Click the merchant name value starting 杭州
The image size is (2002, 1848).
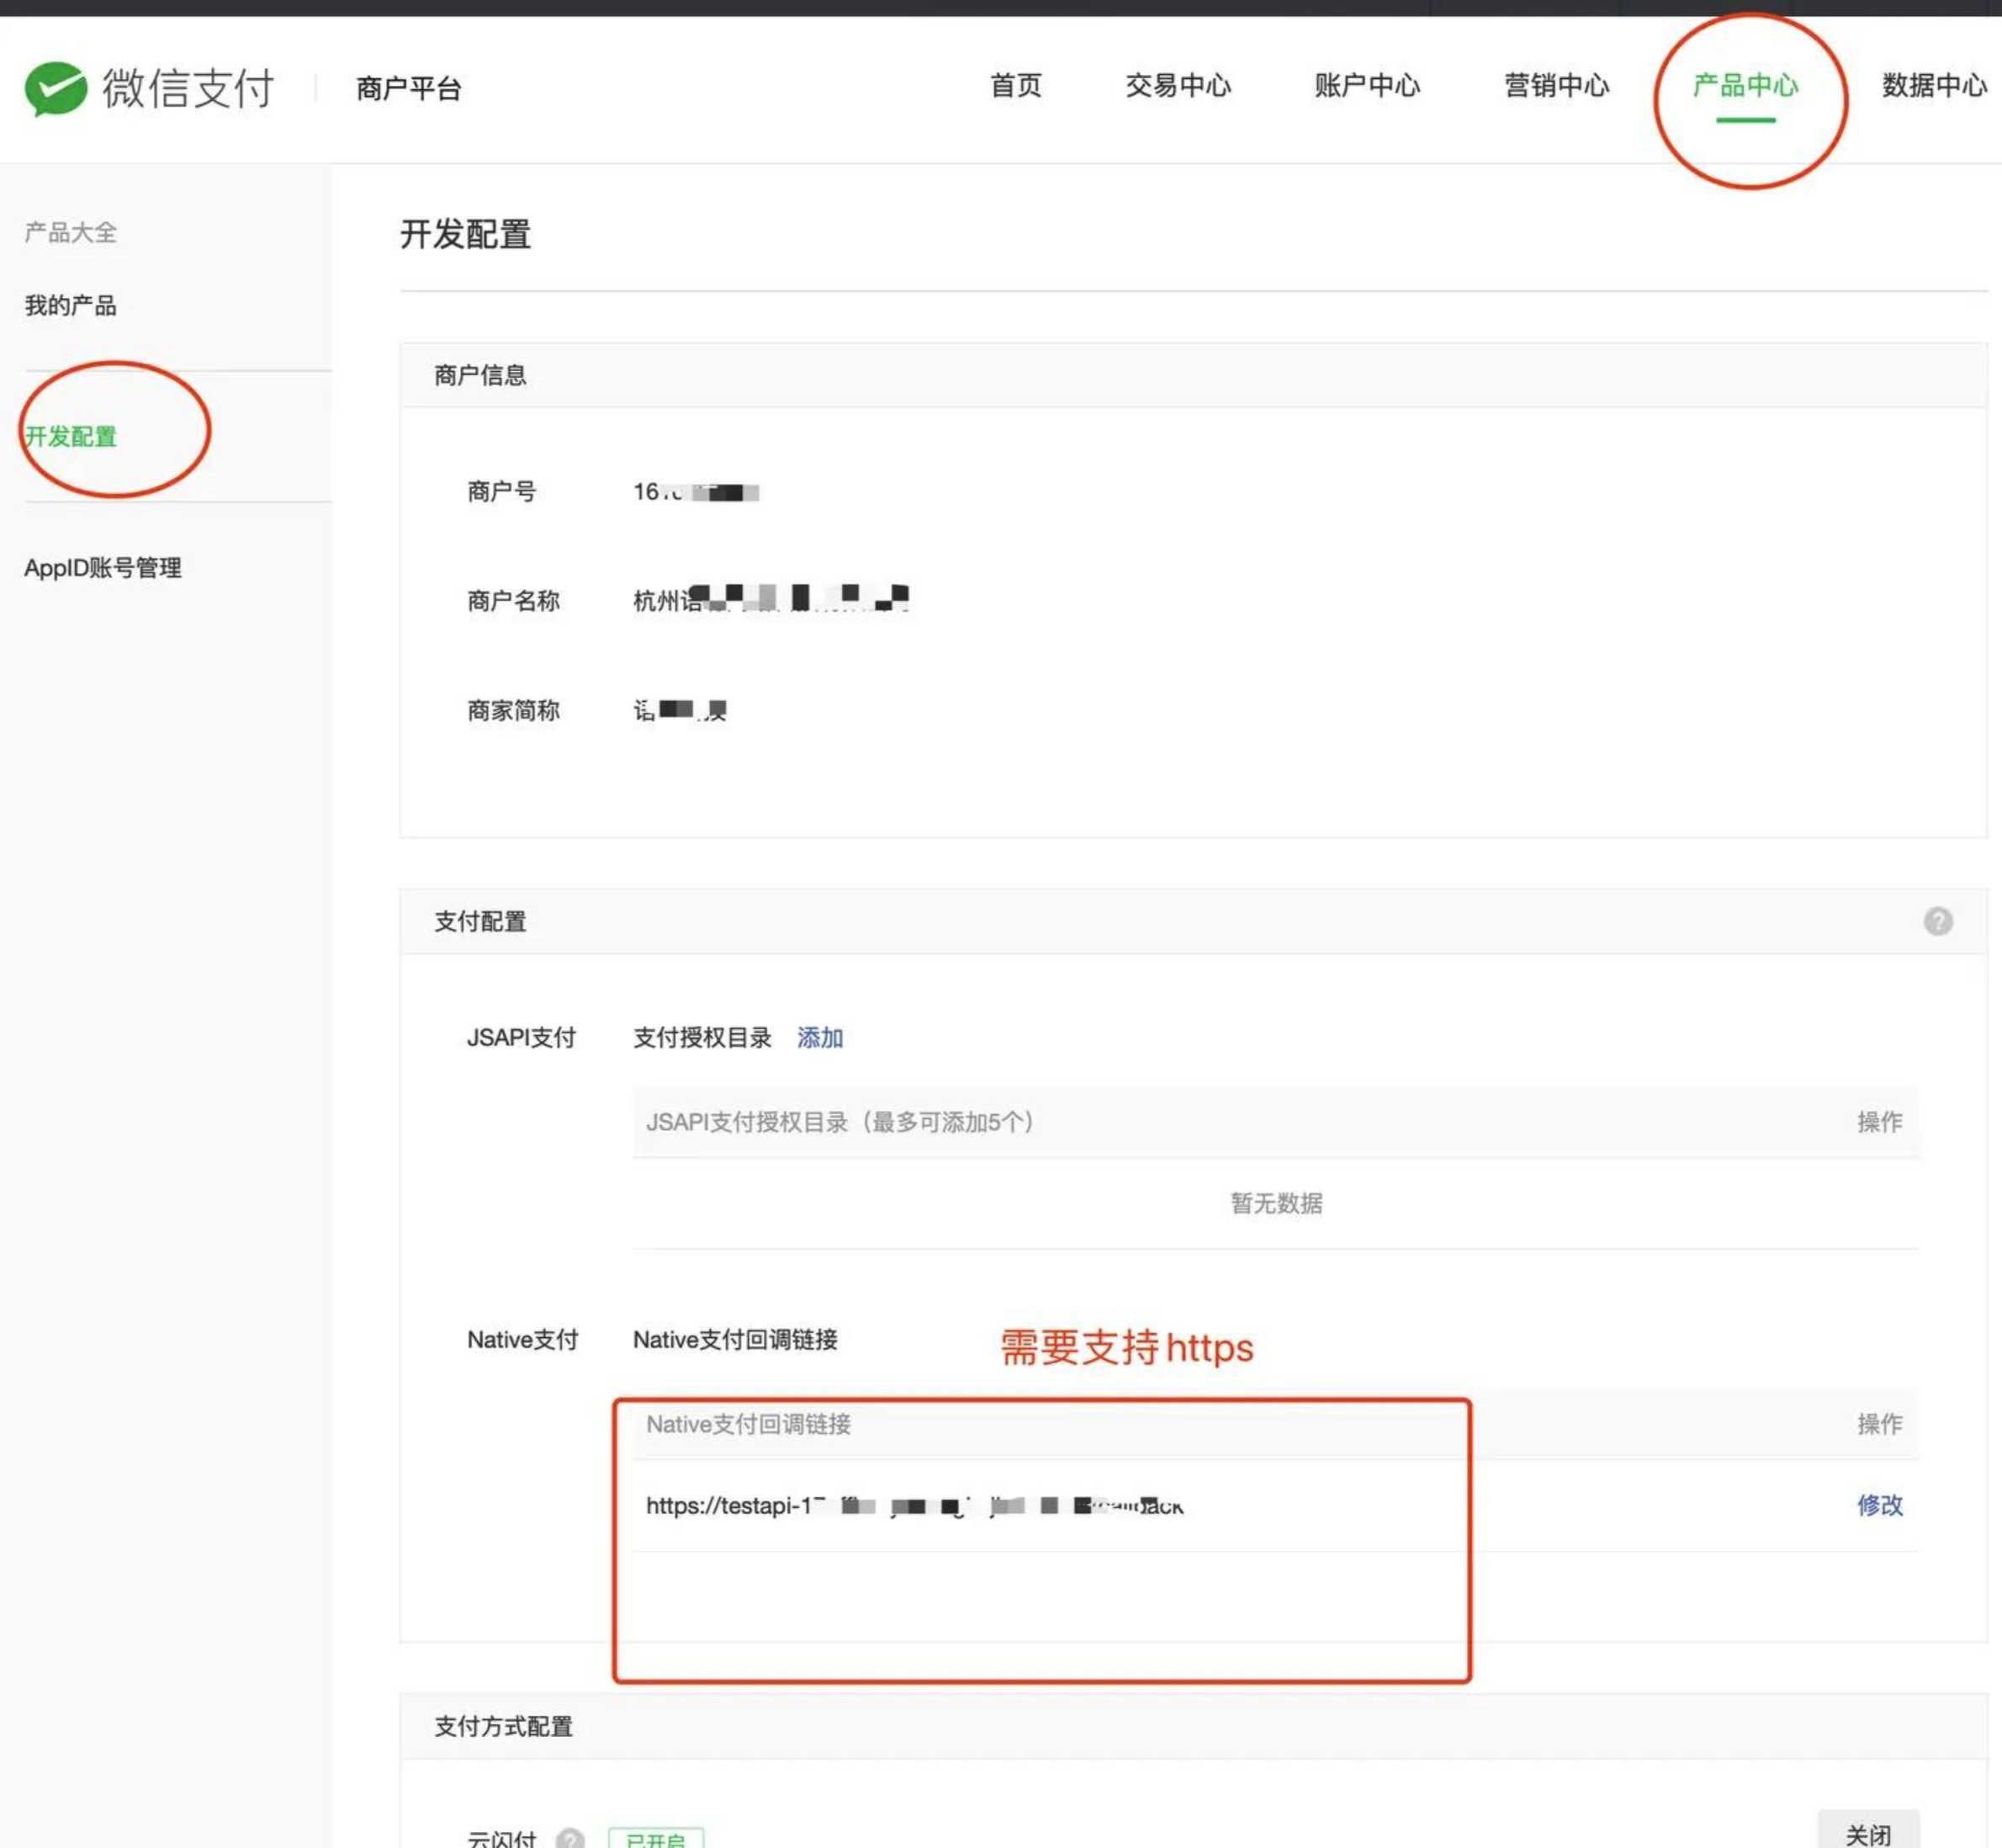pos(771,599)
